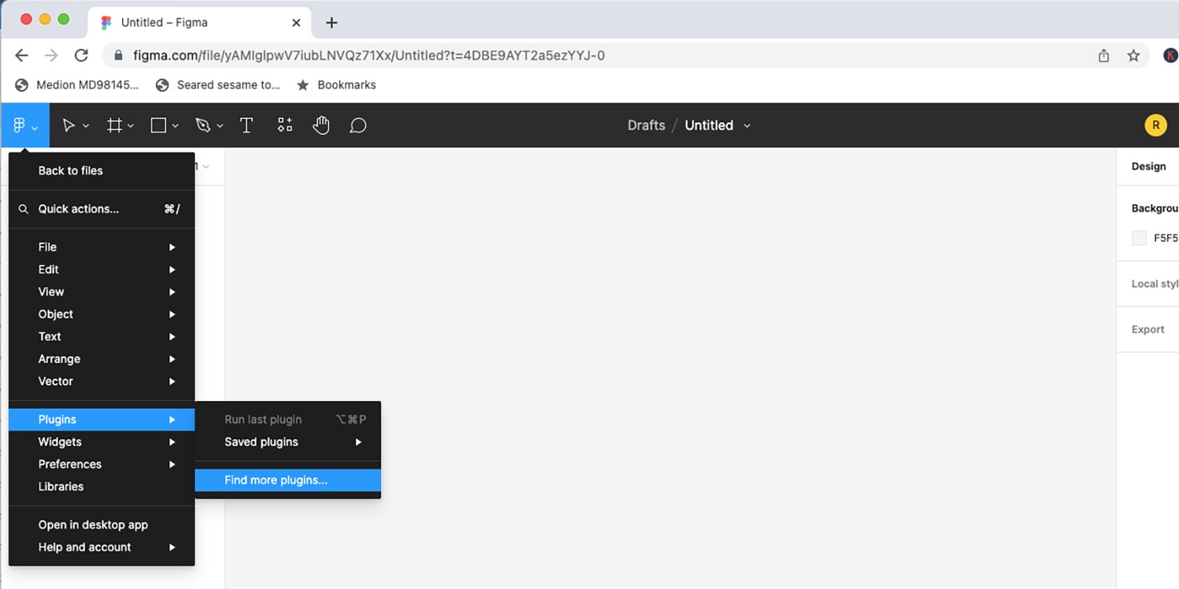
Task: Select the Text tool
Action: [246, 126]
